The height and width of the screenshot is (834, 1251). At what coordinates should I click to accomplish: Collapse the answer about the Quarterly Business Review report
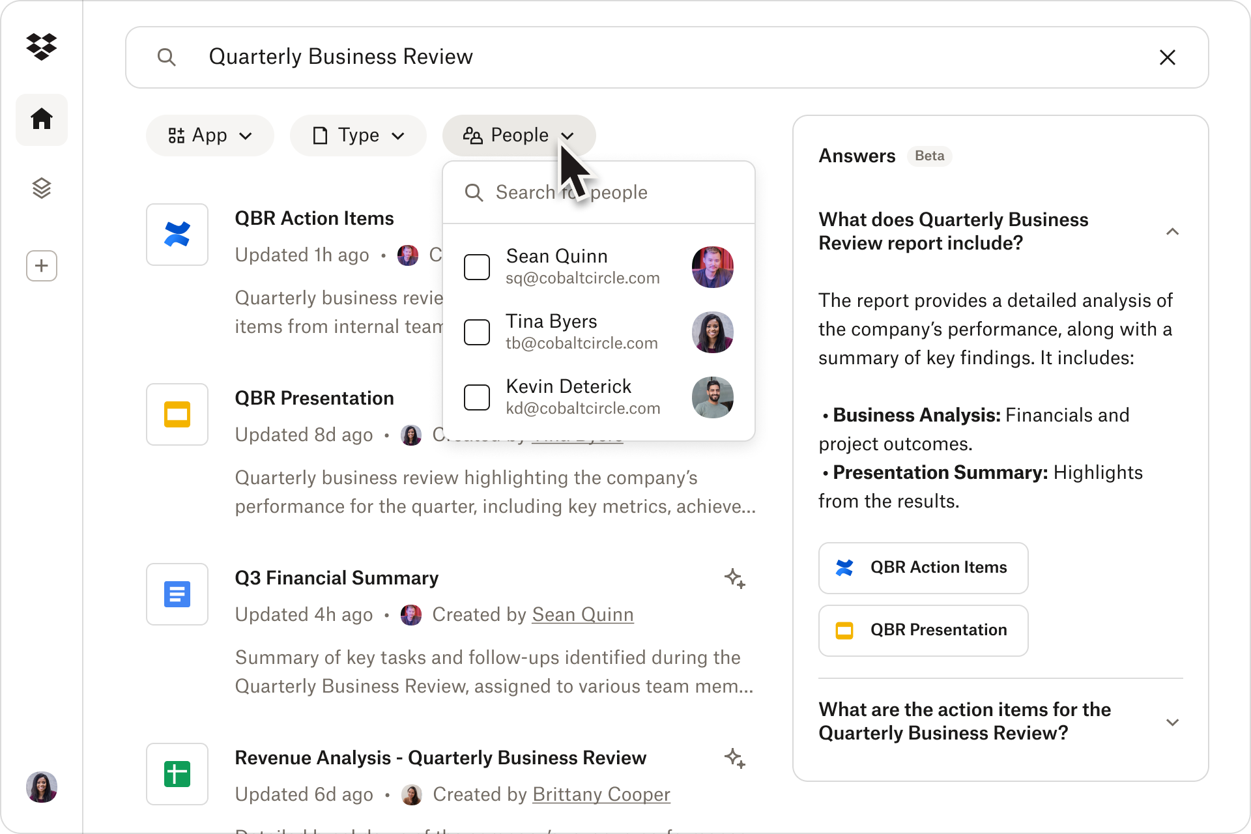click(1173, 232)
